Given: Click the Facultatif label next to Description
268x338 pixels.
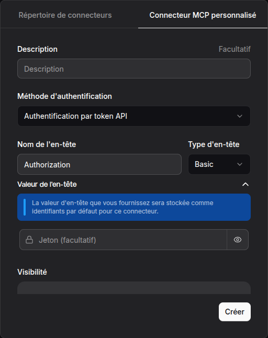Looking at the screenshot, I should 234,49.
